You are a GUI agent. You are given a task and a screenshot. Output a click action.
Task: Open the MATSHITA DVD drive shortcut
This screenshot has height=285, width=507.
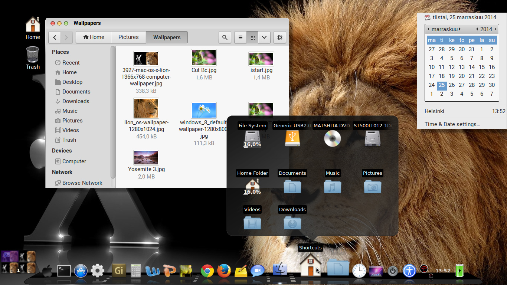click(x=332, y=139)
